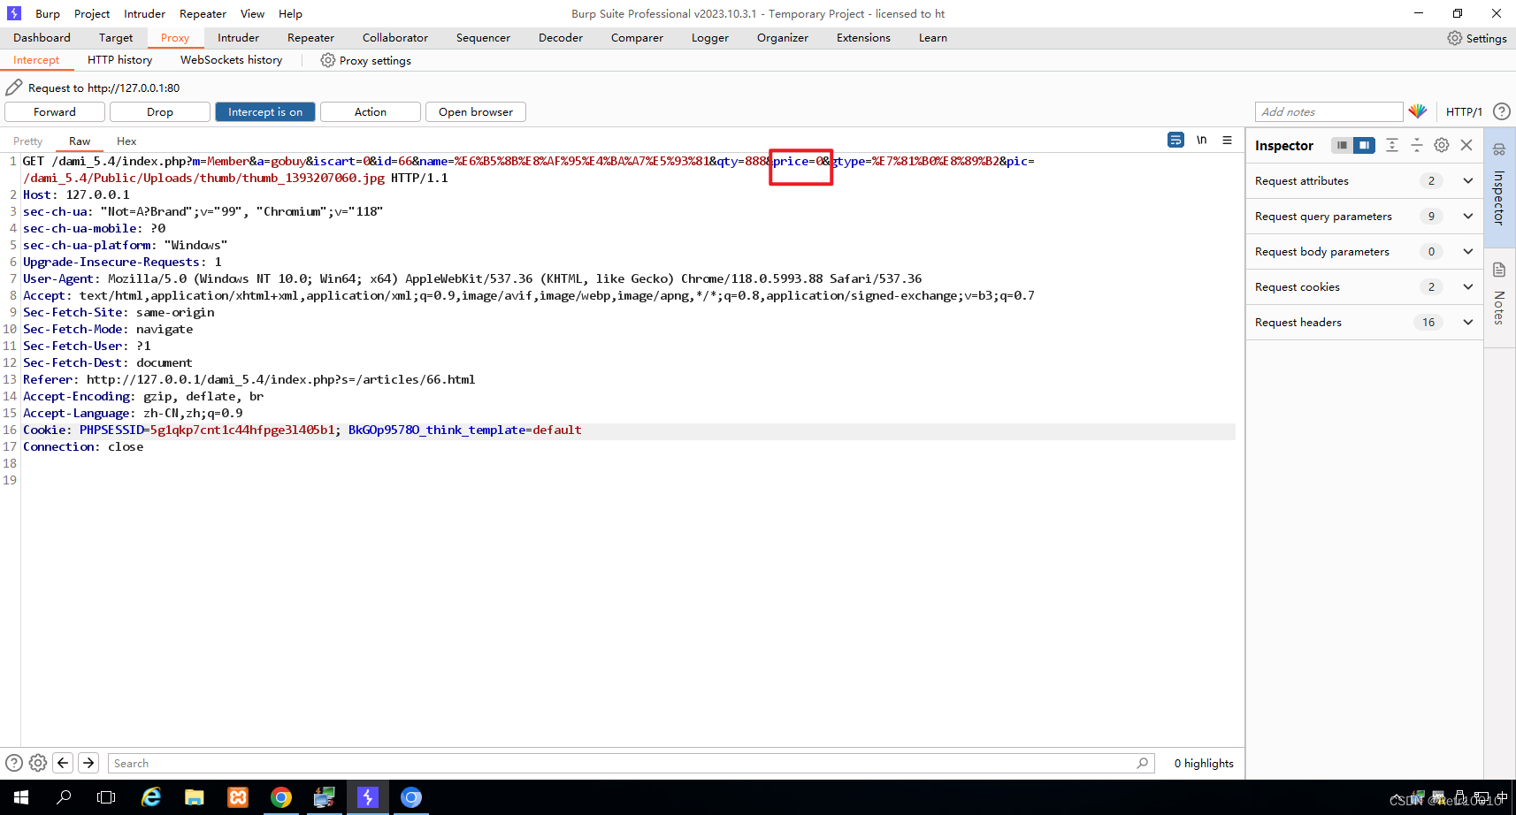Drop the intercepted request
This screenshot has height=815, width=1516.
coord(160,111)
